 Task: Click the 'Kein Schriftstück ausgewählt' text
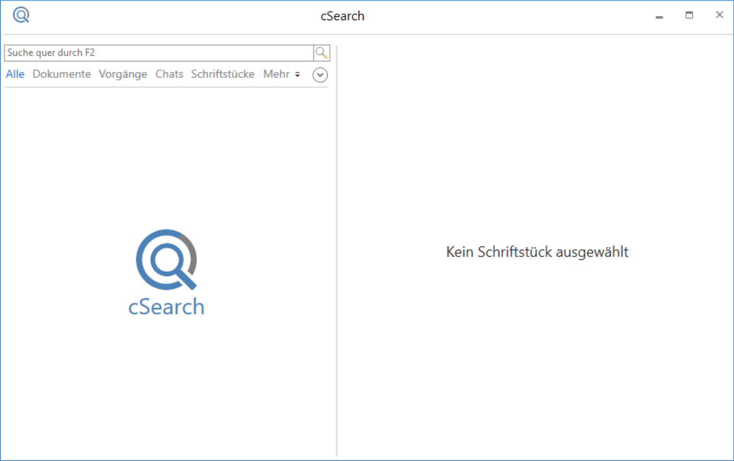pos(537,252)
